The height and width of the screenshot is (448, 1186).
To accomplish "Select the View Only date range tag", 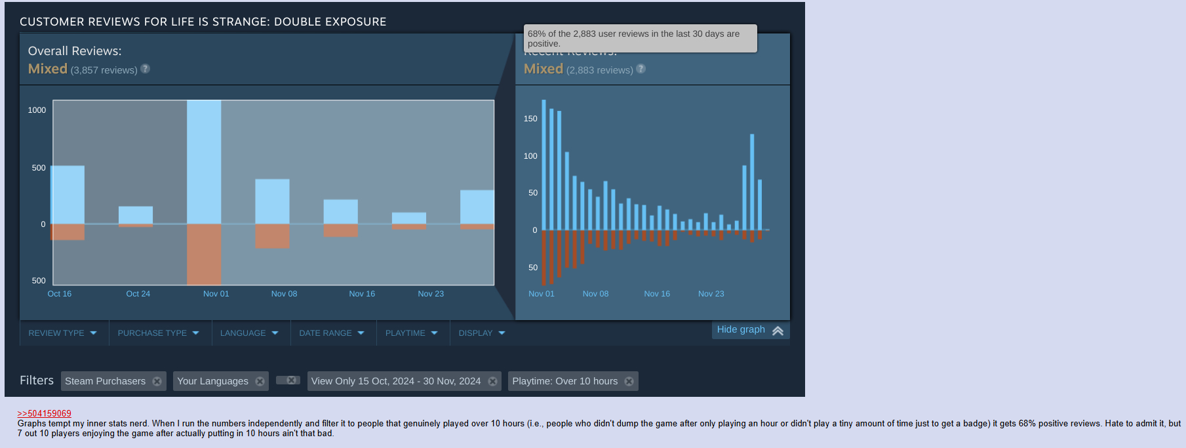I will click(405, 381).
